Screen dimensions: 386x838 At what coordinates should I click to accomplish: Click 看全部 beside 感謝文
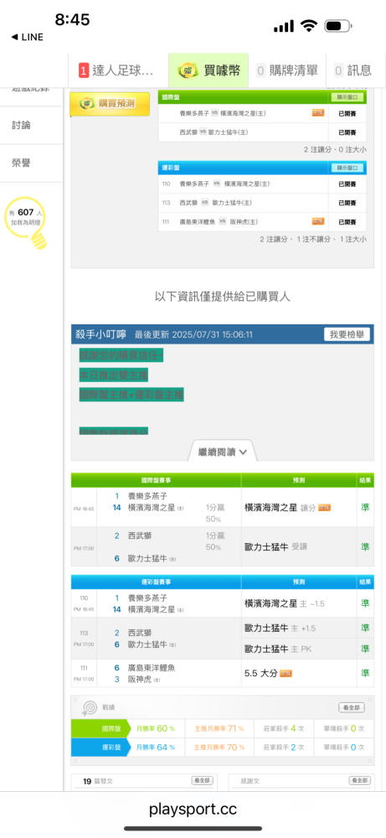pos(359,781)
